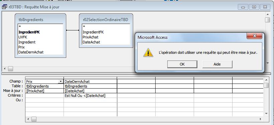Click the Aide button in the dialog

(x=217, y=64)
